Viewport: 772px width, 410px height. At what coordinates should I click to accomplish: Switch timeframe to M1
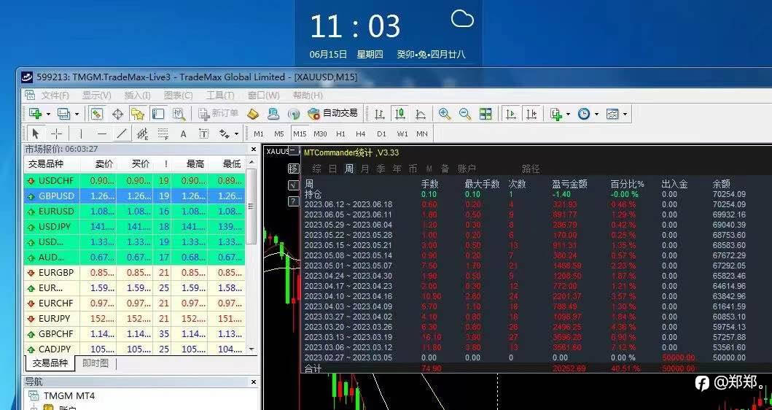point(259,134)
